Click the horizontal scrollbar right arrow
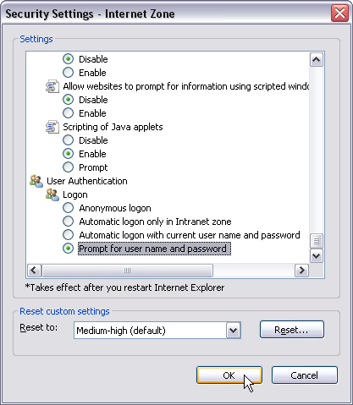353x405 pixels. 301,271
